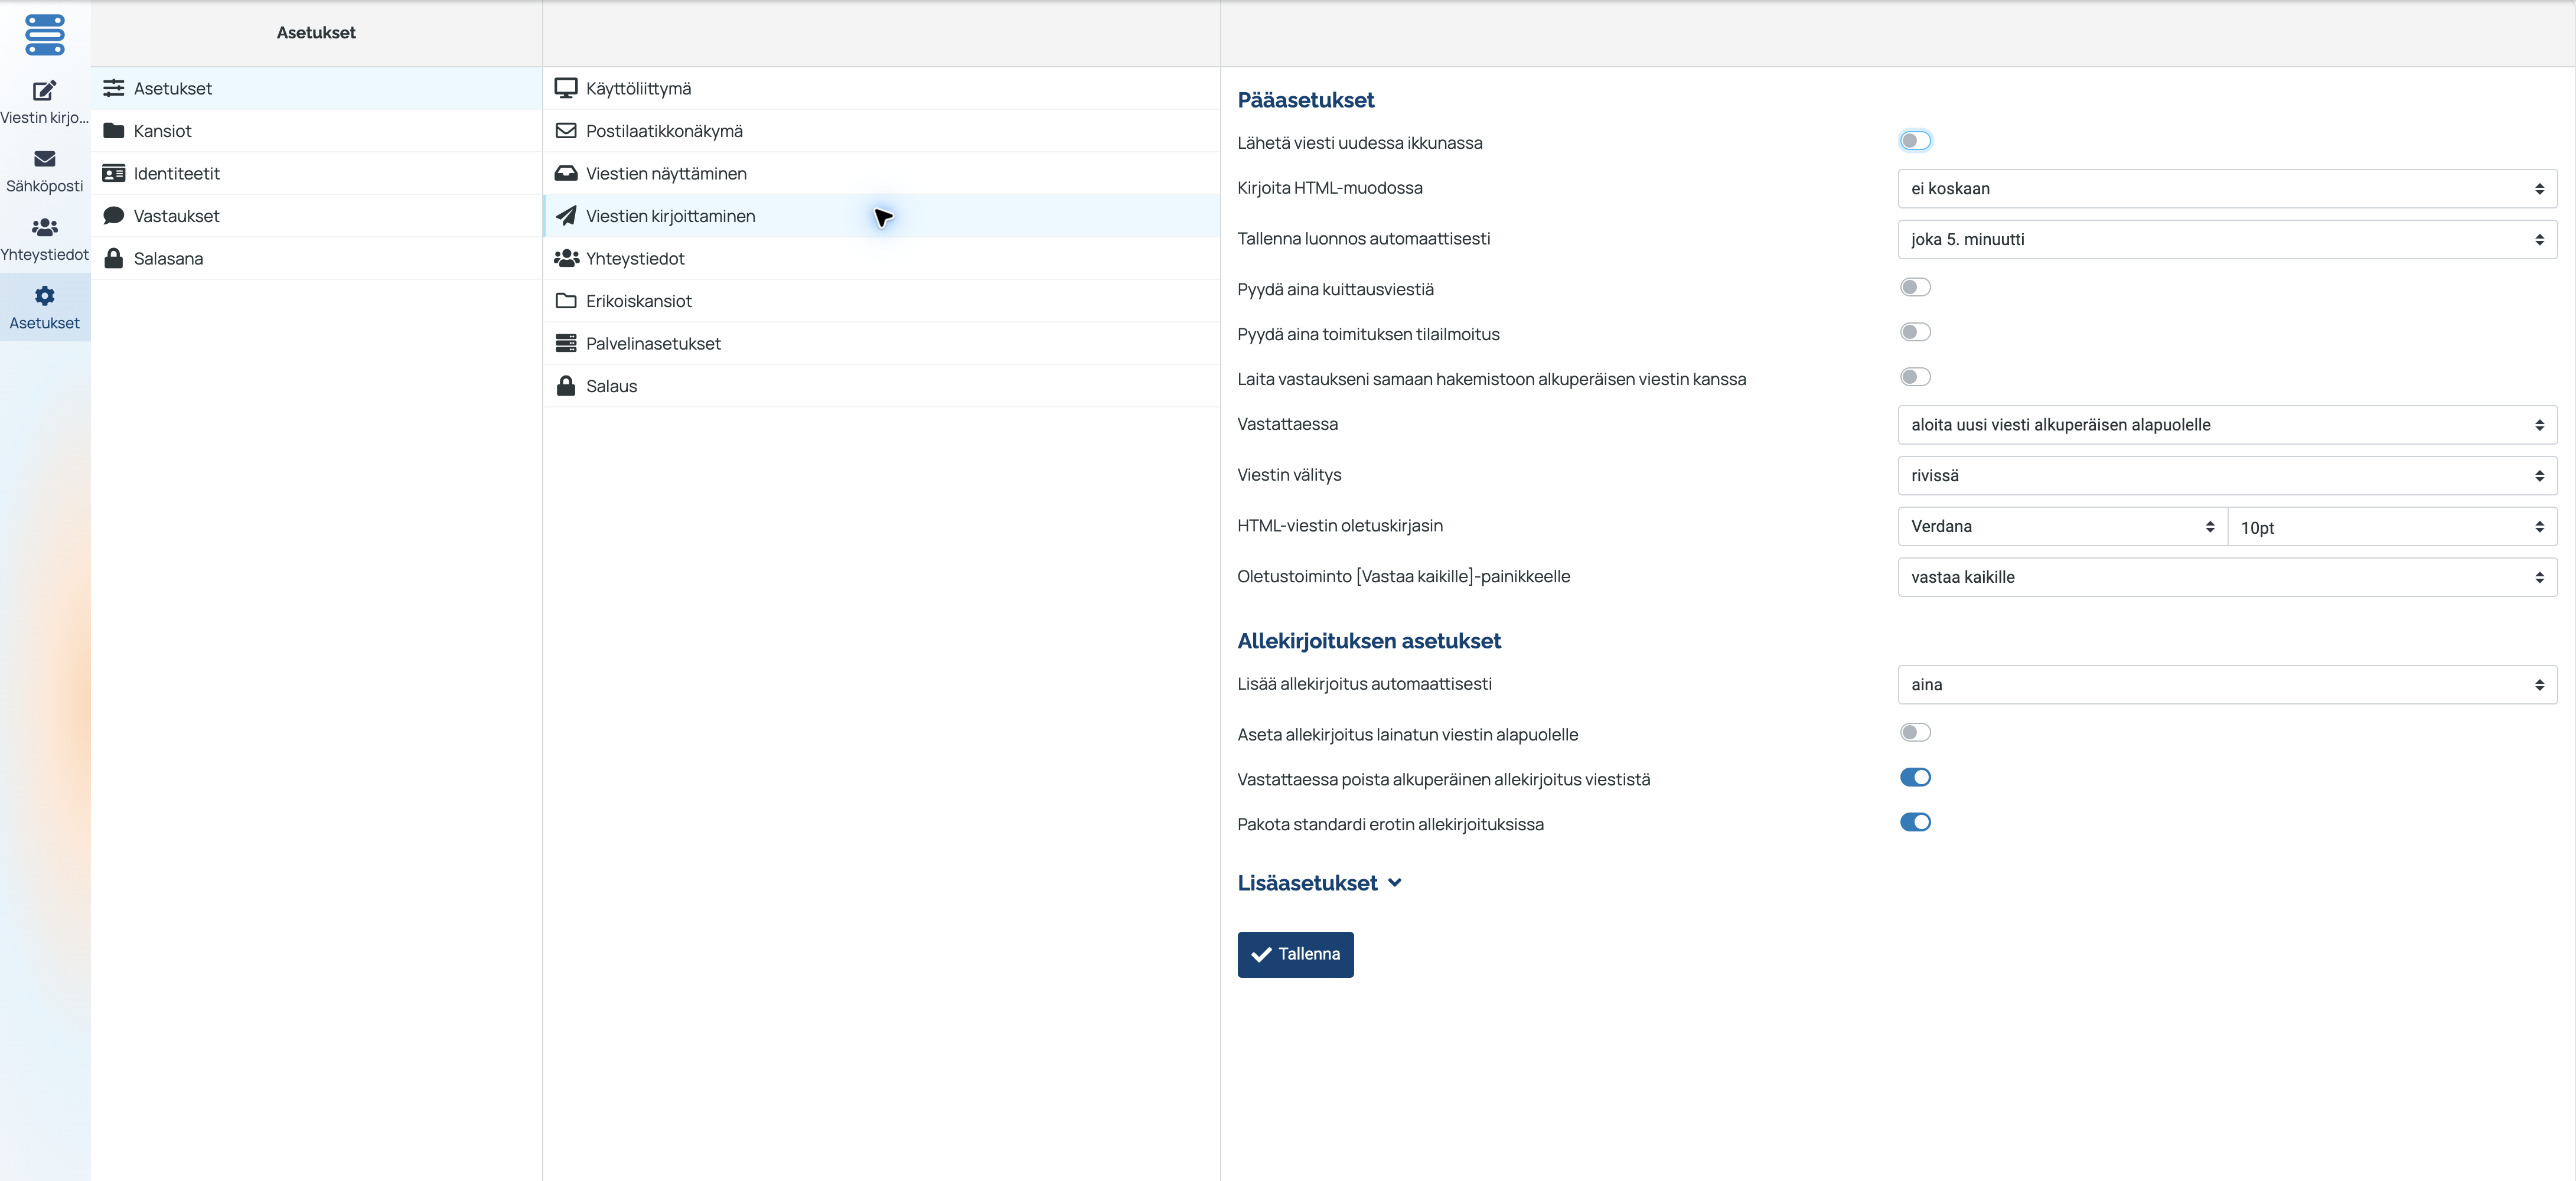Click the Sähköposti taskbar label
Screen dimensions: 2576x1181
tap(45, 186)
